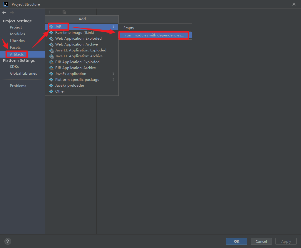Click the Cancel button

click(x=261, y=241)
